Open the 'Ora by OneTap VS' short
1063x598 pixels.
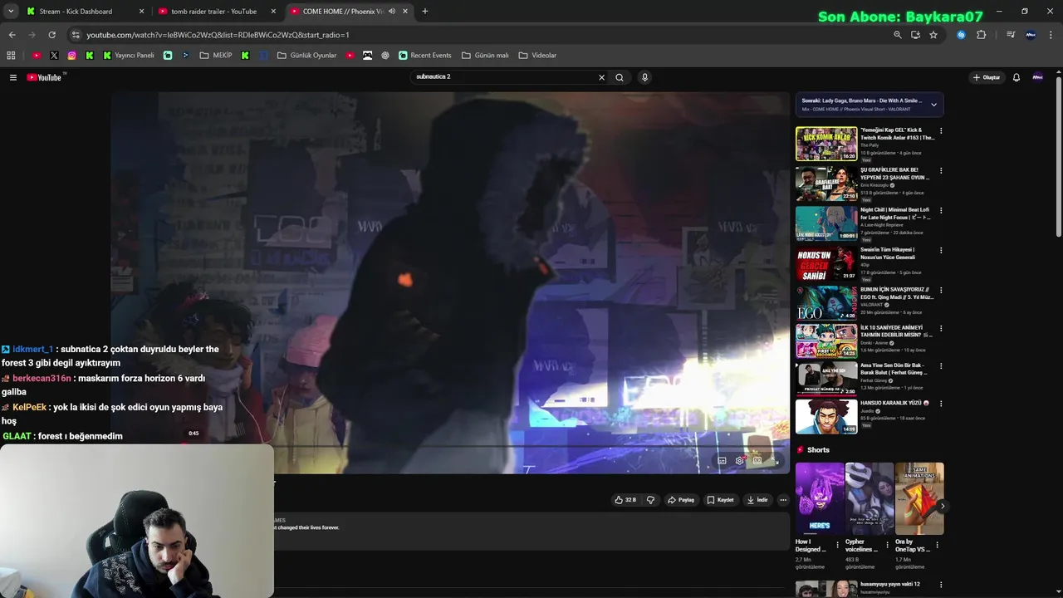919,498
